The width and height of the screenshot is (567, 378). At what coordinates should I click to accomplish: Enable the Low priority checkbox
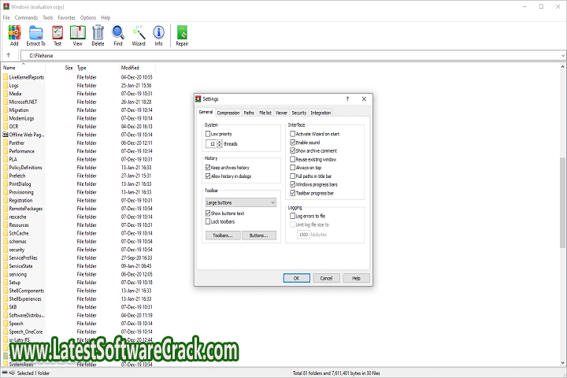pyautogui.click(x=208, y=135)
